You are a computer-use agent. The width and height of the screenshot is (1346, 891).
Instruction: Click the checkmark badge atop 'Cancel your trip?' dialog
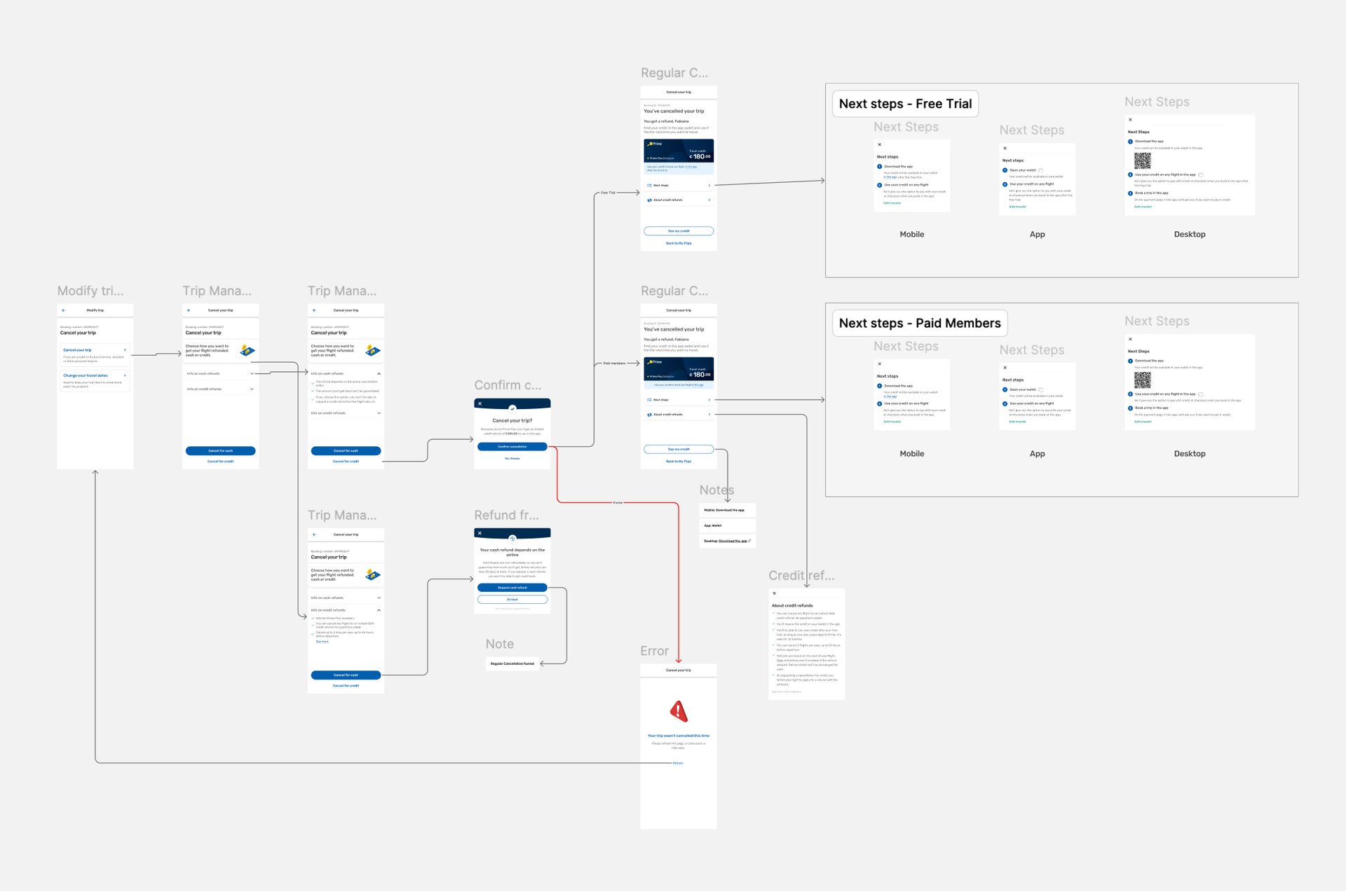coord(512,408)
